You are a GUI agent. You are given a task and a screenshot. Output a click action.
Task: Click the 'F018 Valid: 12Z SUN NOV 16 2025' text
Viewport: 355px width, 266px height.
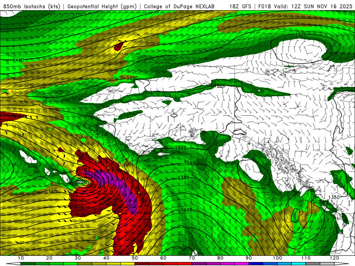305,6
